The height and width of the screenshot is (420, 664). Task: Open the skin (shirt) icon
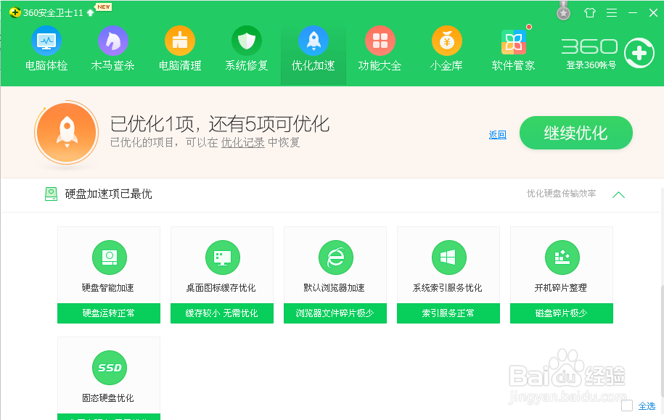(589, 13)
